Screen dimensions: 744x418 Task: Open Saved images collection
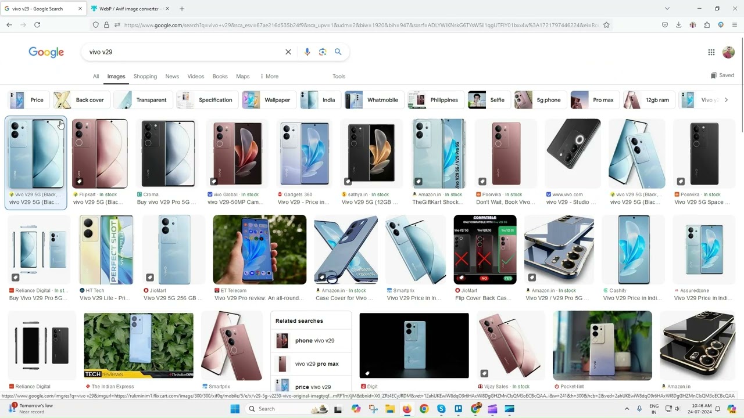722,75
